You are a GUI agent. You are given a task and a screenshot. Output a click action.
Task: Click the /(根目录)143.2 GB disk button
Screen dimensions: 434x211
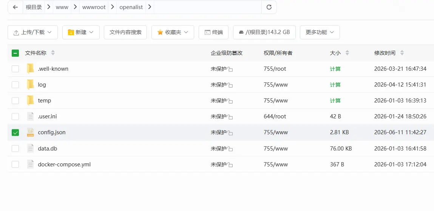(x=264, y=33)
